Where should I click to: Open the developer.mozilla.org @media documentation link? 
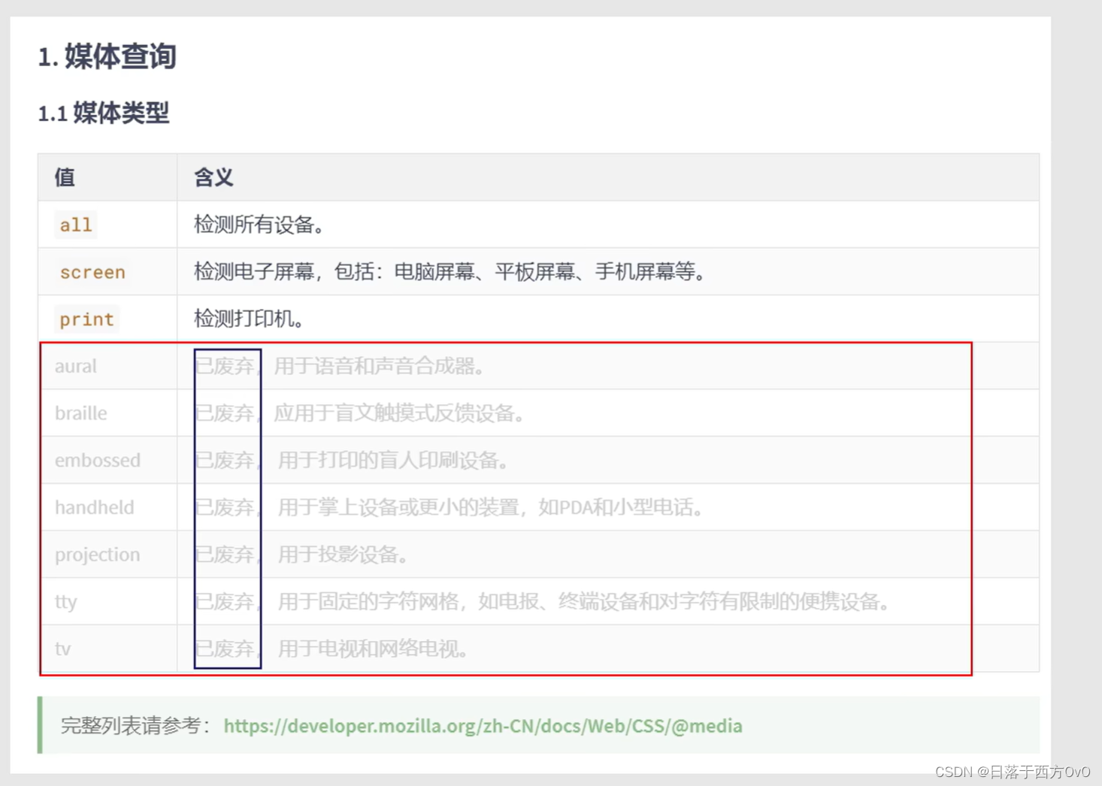click(x=483, y=726)
